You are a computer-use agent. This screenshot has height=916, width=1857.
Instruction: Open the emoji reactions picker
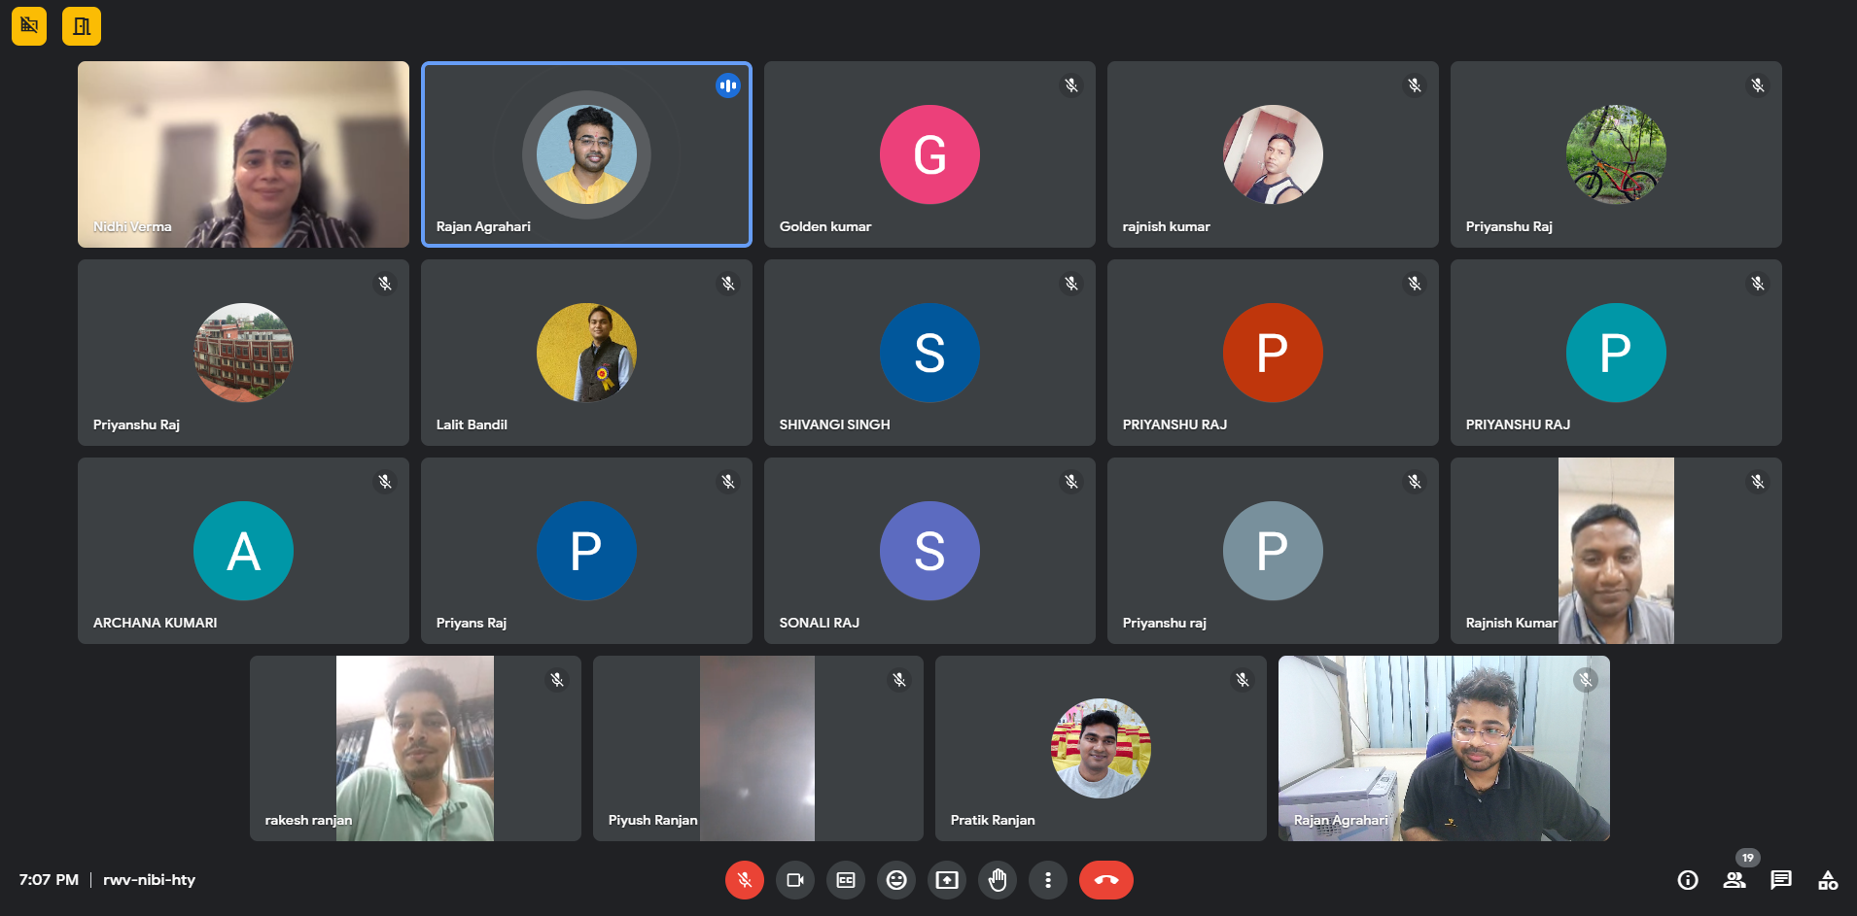(896, 880)
